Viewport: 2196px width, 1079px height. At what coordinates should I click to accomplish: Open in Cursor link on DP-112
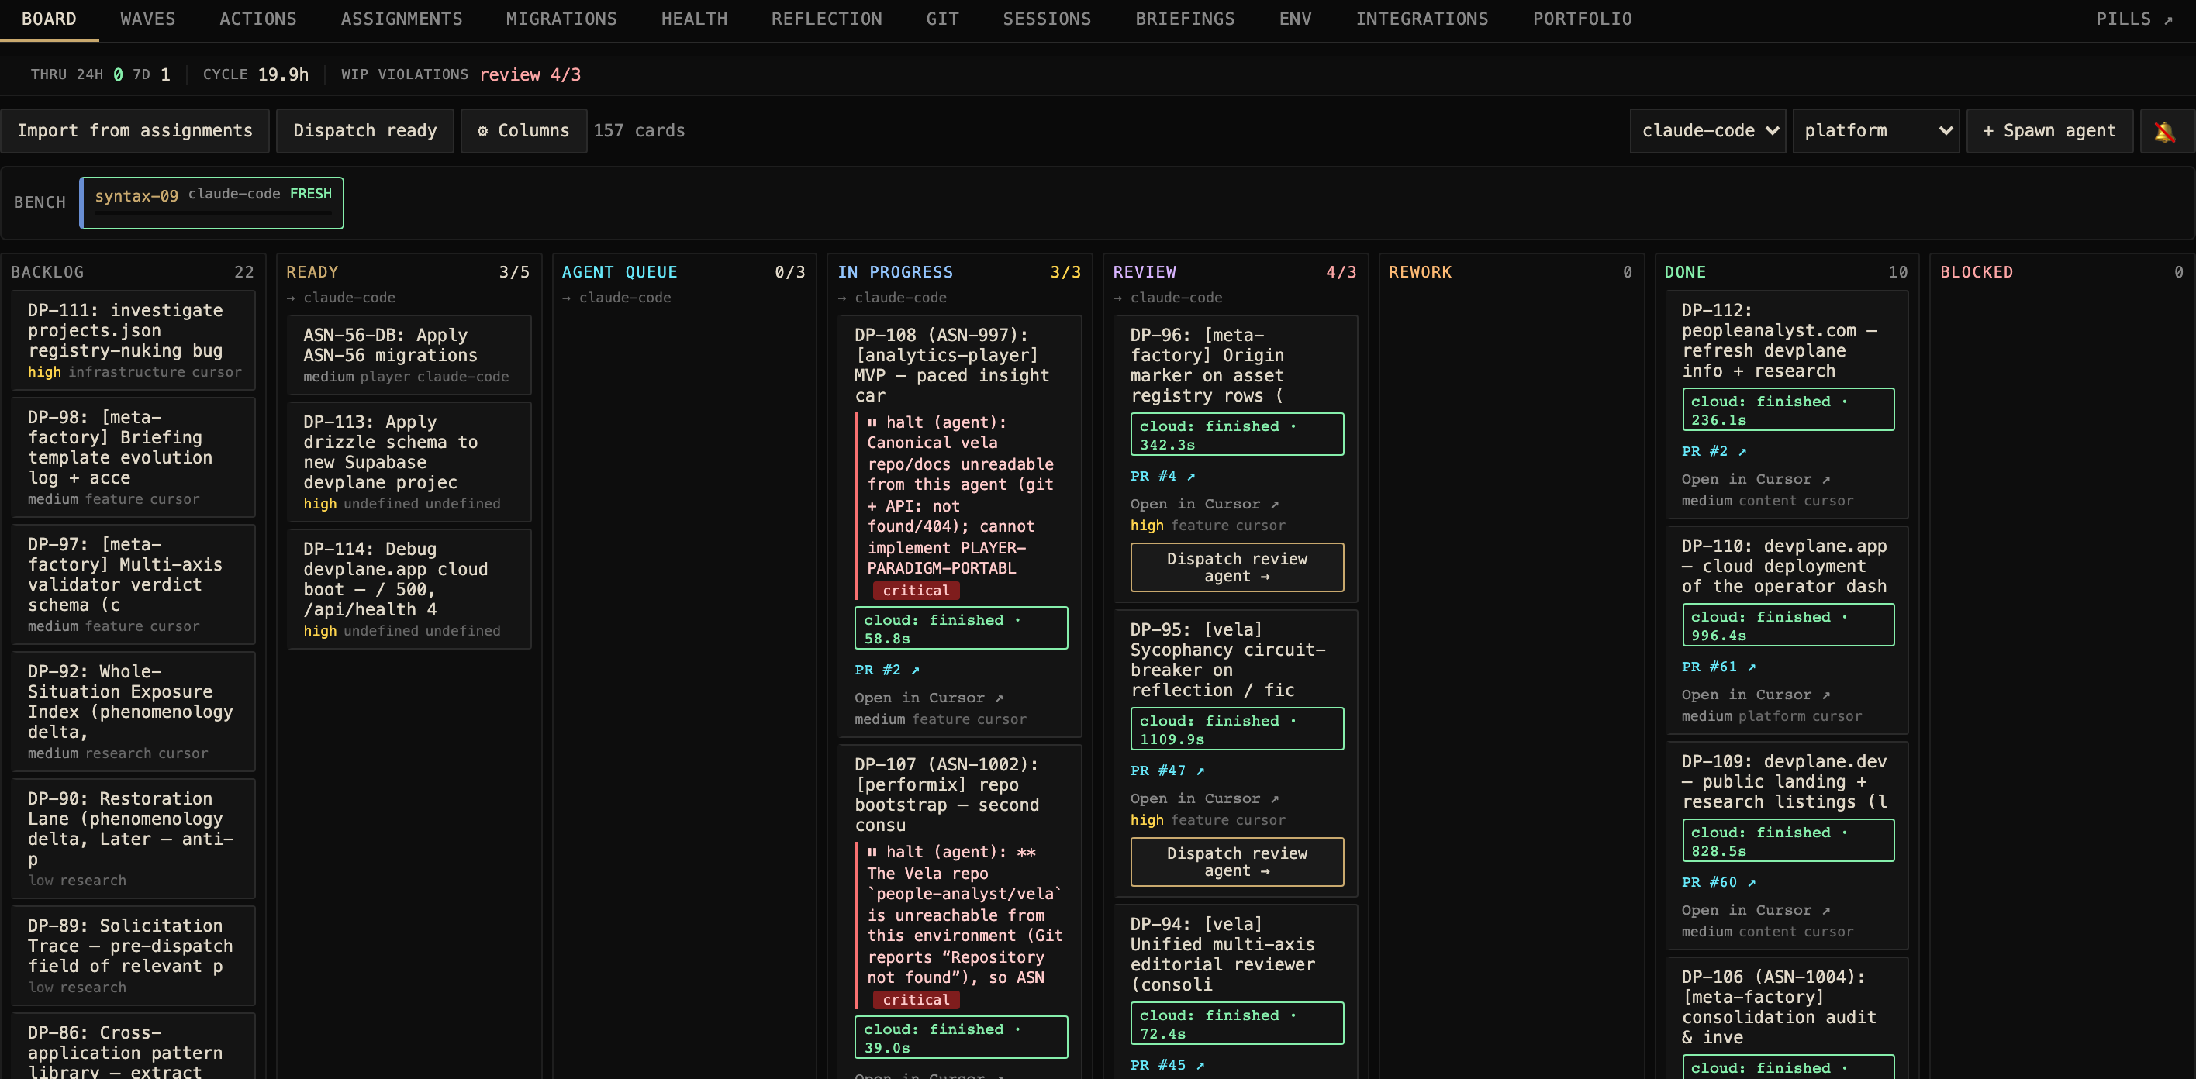pos(1756,479)
